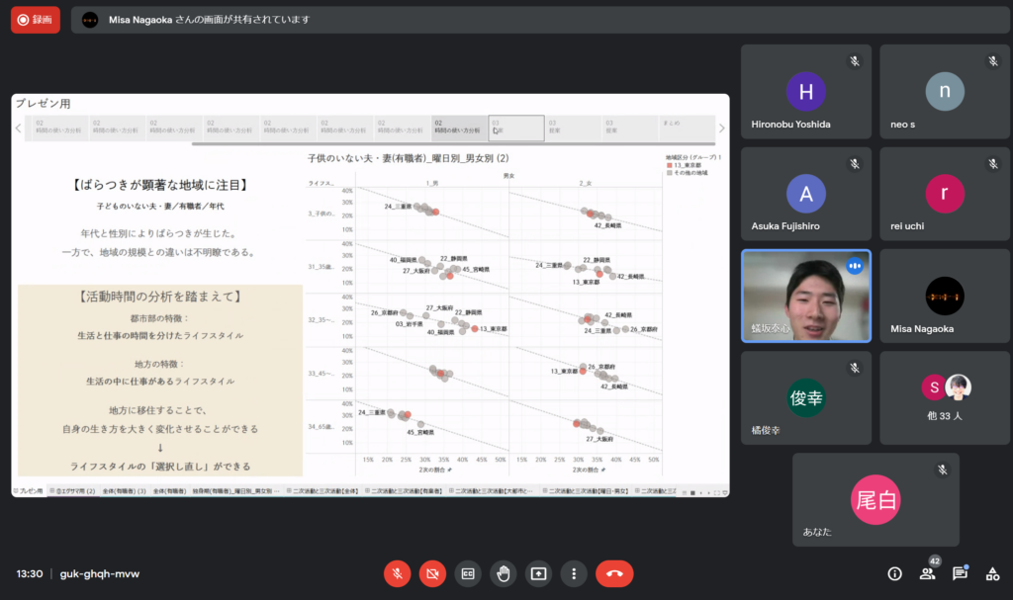Screen dimensions: 1013x600
Task: Open the meeting details info icon
Action: (895, 573)
